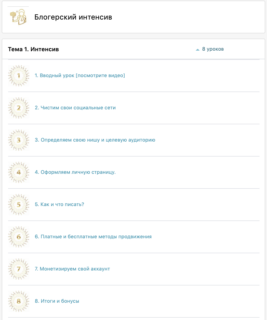Click the lesson 4 sunburst badge icon
267x320 pixels.
click(19, 172)
